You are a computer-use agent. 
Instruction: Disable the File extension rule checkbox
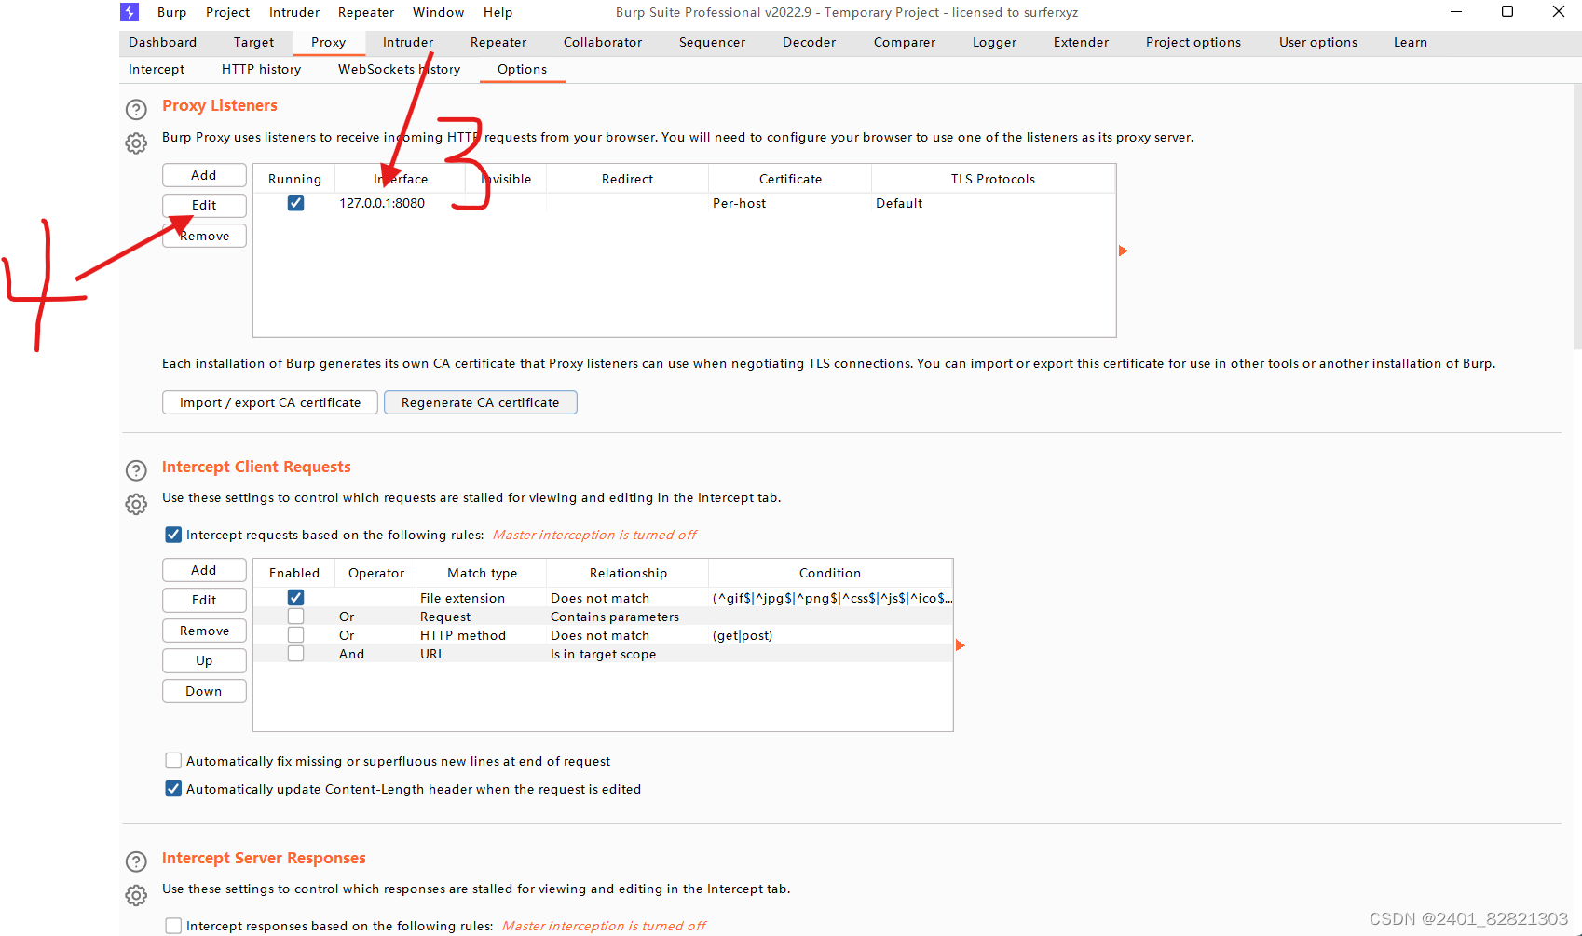295,598
